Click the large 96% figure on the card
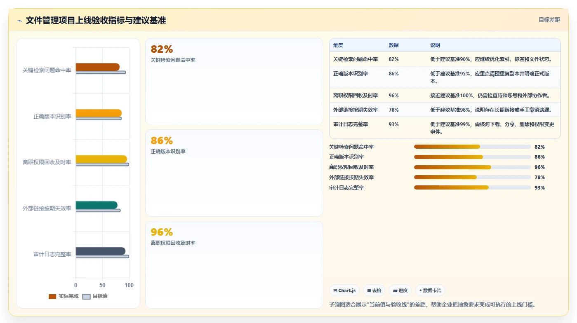 [x=162, y=232]
